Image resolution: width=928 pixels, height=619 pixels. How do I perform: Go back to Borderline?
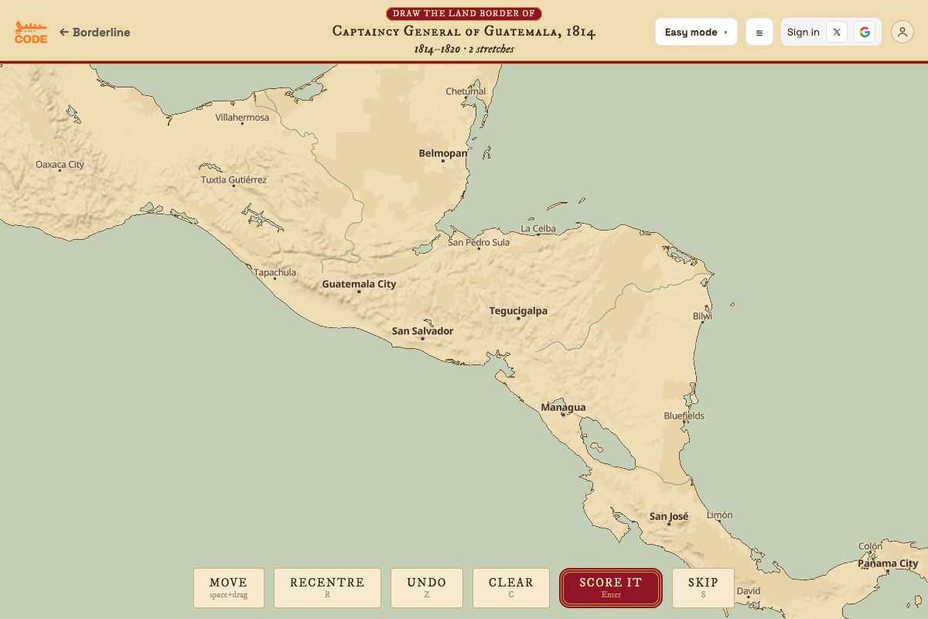point(95,32)
